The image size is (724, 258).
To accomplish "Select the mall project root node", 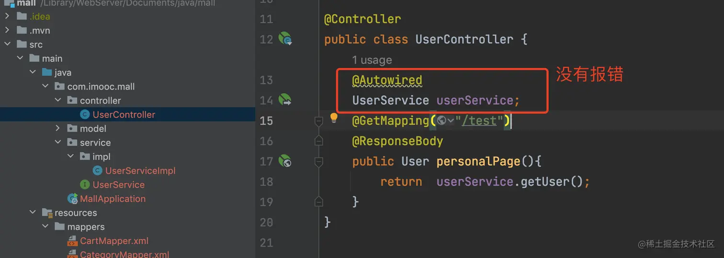I will [27, 3].
